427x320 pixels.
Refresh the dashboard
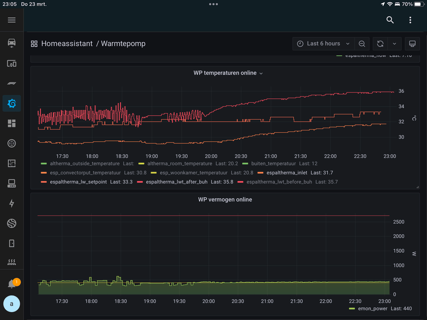click(x=381, y=44)
